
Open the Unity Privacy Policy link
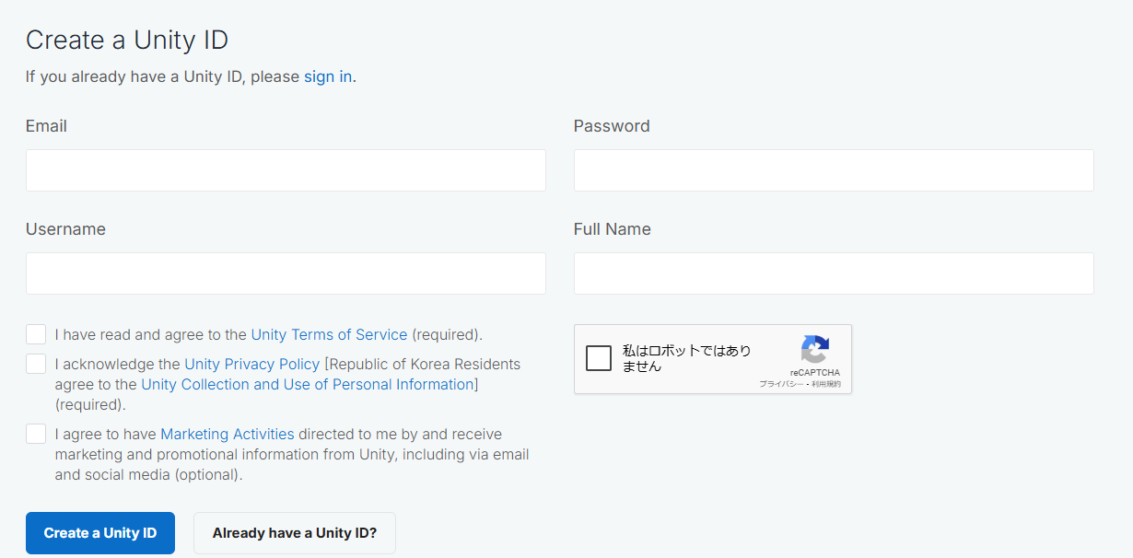click(x=252, y=364)
